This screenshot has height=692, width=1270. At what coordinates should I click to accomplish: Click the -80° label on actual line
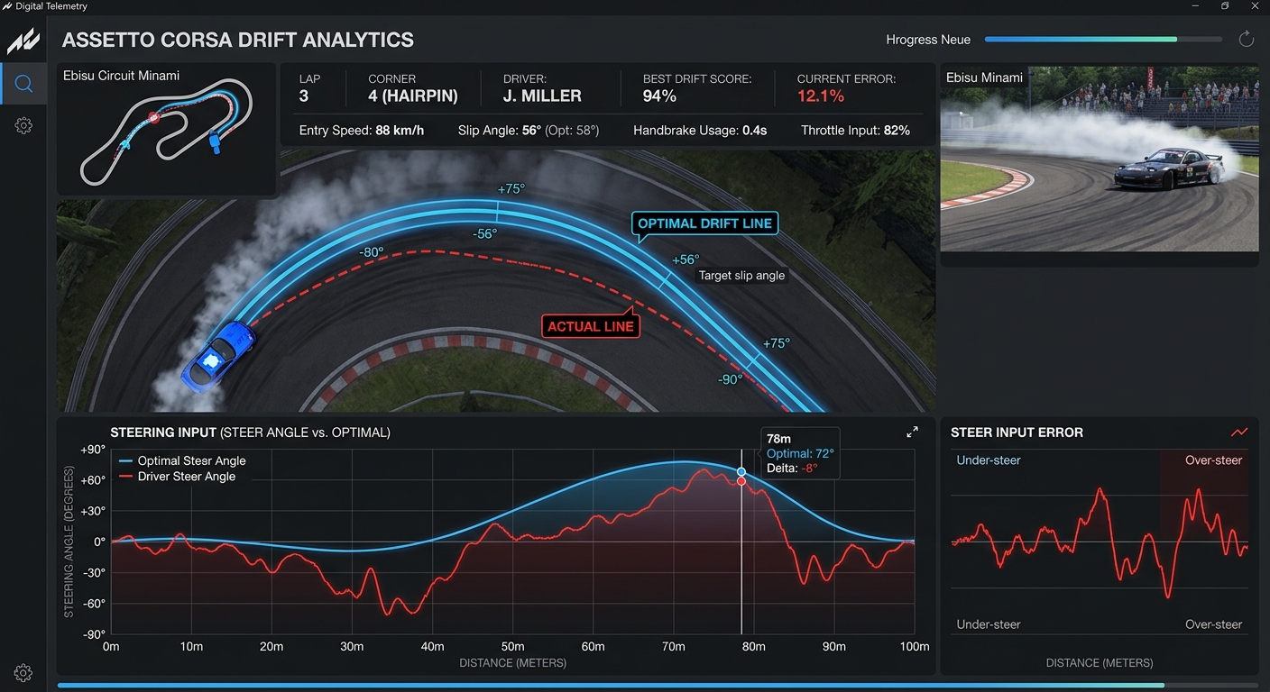[370, 253]
